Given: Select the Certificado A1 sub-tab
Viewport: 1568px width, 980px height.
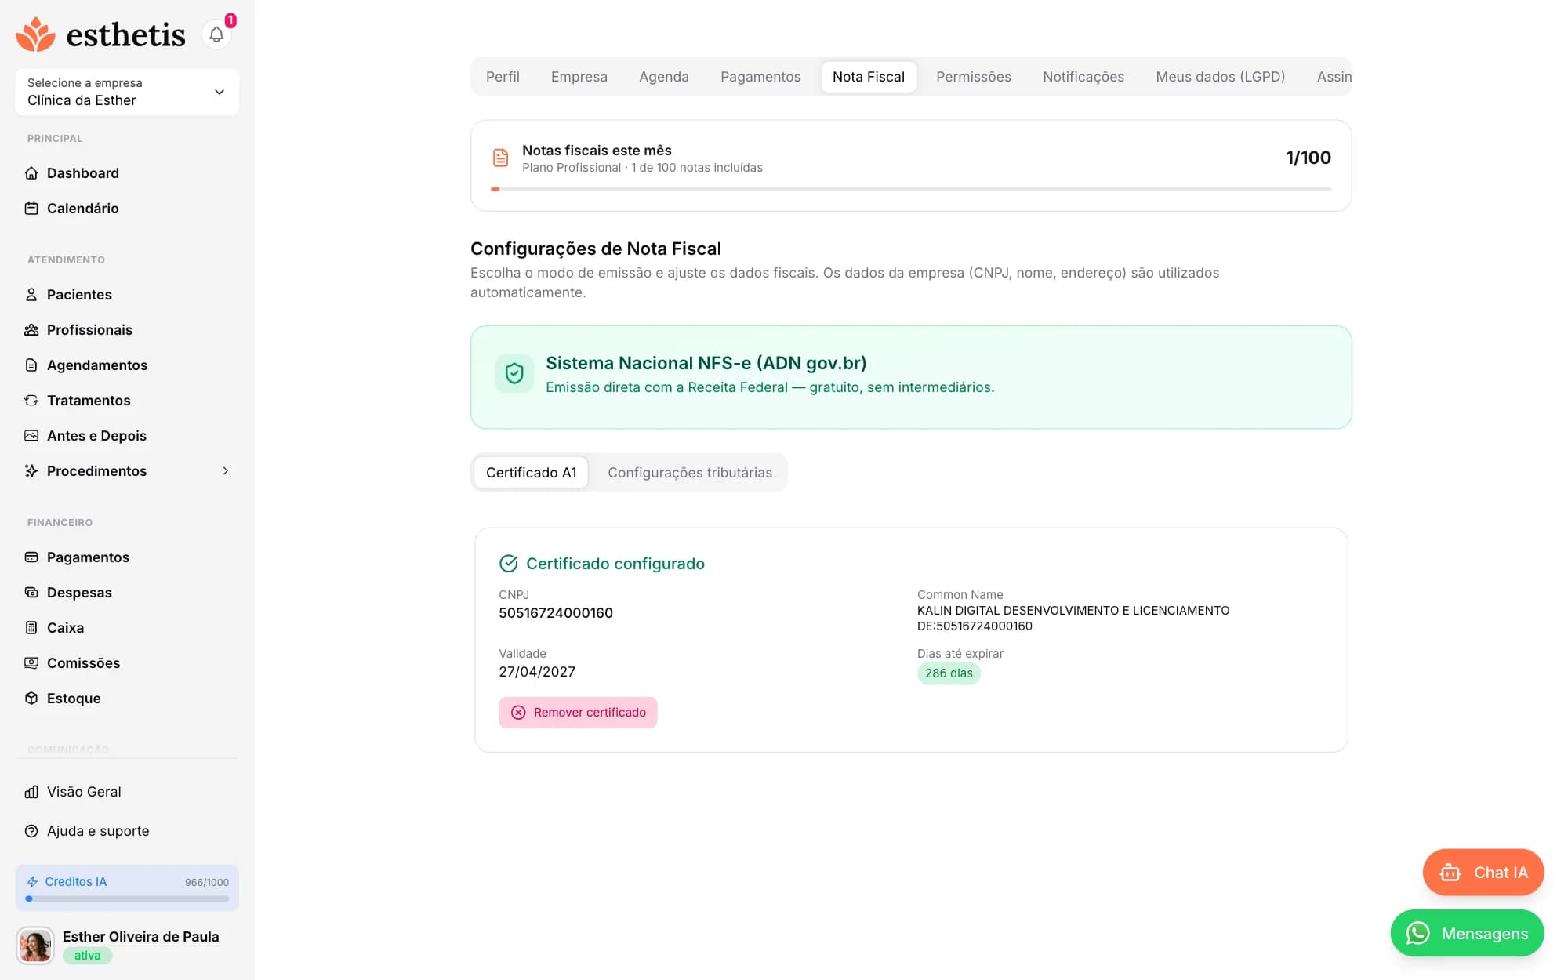Looking at the screenshot, I should (532, 473).
